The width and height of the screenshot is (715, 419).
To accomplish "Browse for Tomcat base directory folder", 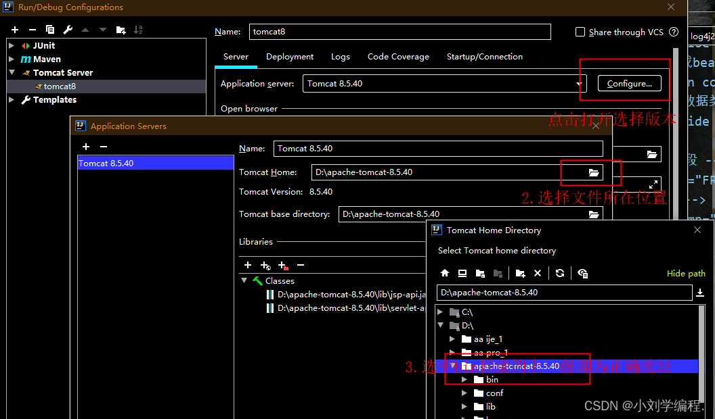I will click(x=594, y=214).
